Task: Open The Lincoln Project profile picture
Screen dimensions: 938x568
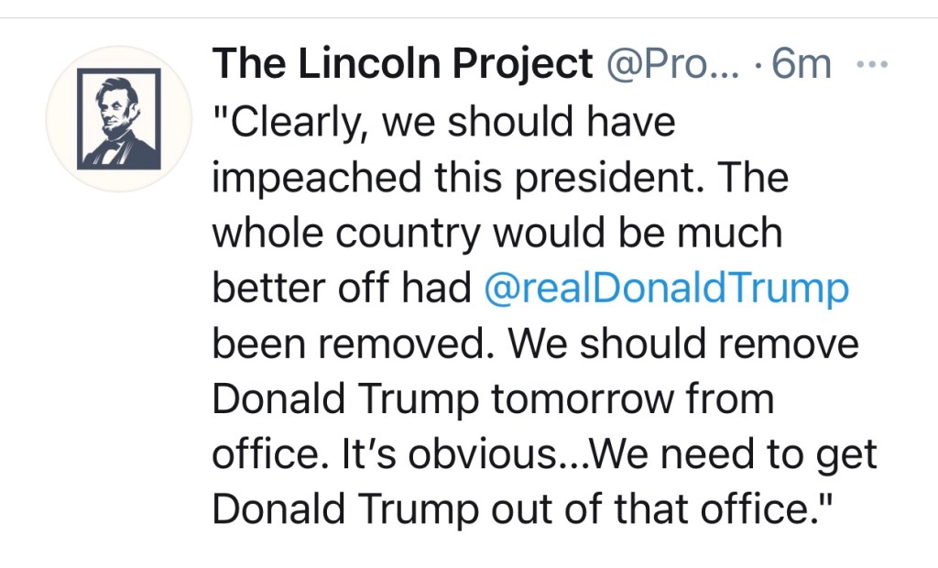Action: coord(119,119)
